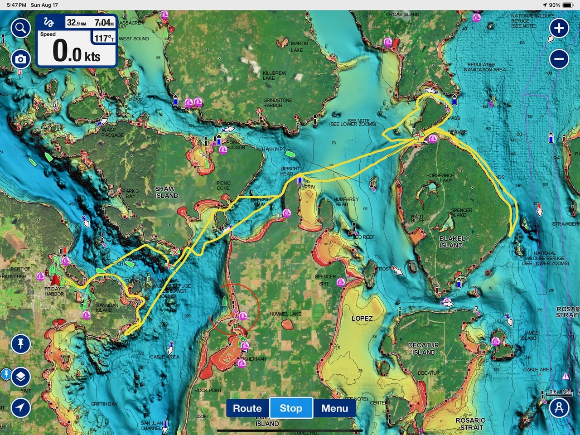The height and width of the screenshot is (435, 580).
Task: Stop the track recording
Action: [x=291, y=408]
